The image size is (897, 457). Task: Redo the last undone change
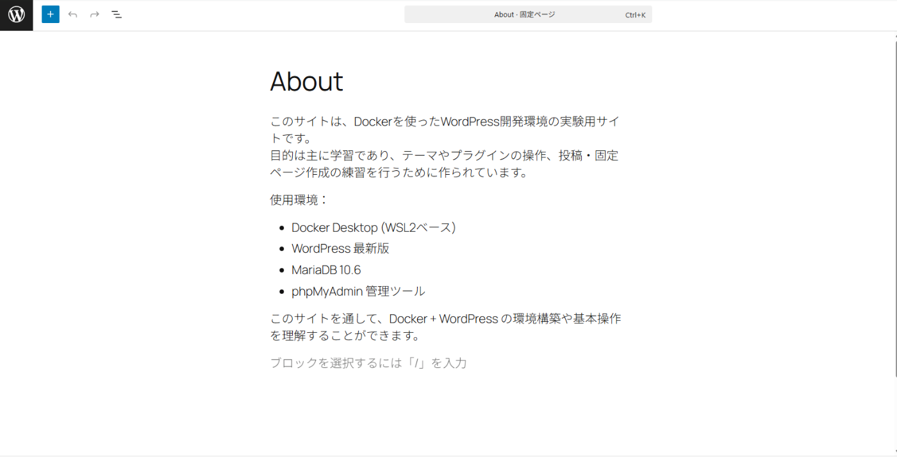(x=94, y=14)
